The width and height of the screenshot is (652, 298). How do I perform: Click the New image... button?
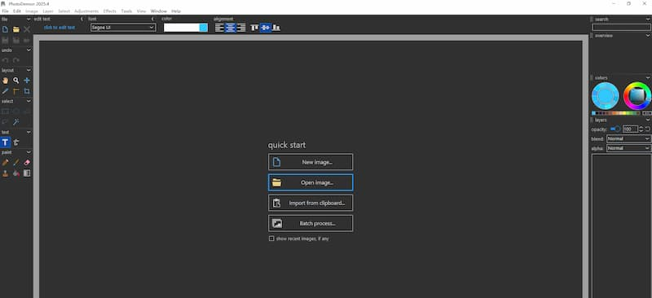[311, 162]
